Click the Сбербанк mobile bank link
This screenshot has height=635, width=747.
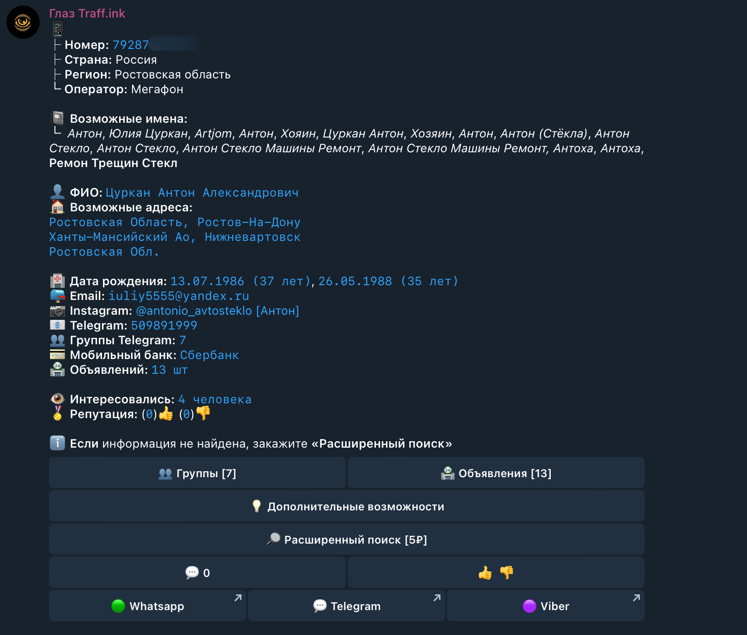click(209, 355)
